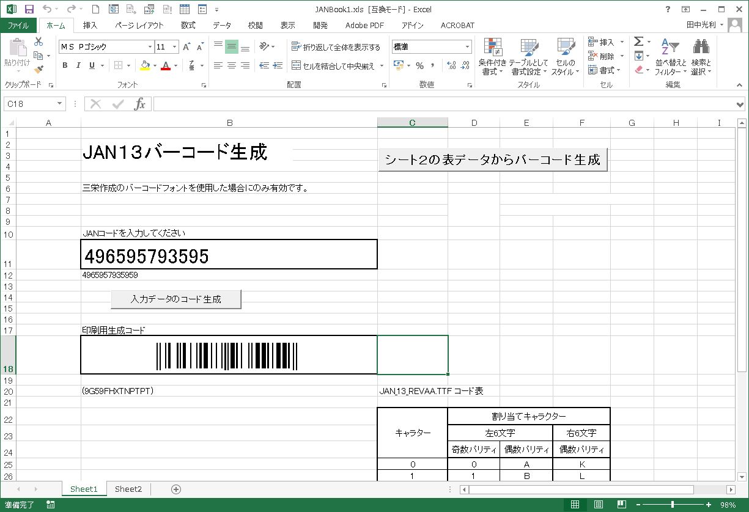Switch to the ページレイアウト tab
The height and width of the screenshot is (512, 749).
(x=139, y=25)
